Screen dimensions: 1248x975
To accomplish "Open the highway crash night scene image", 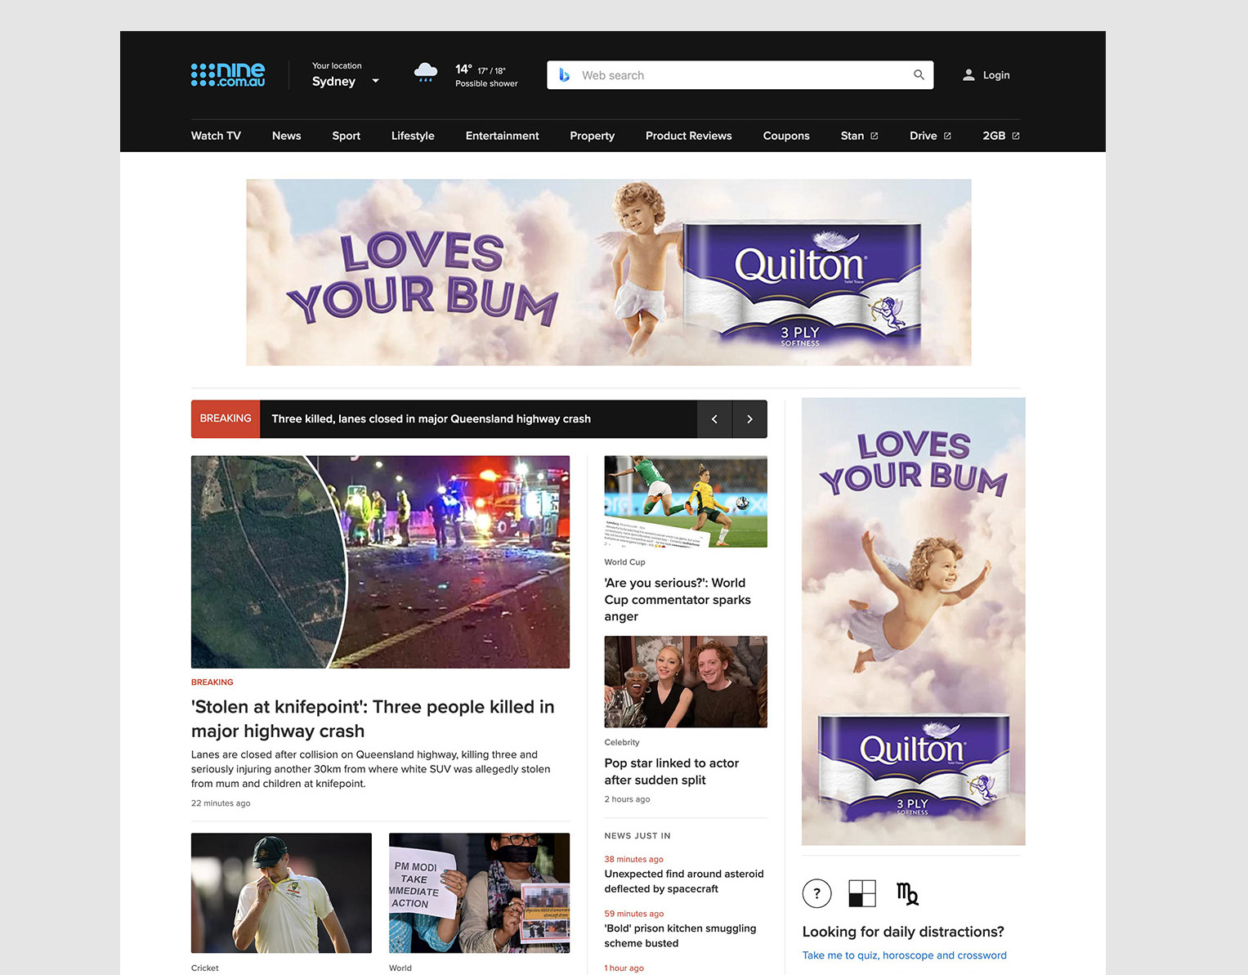I will click(x=380, y=561).
